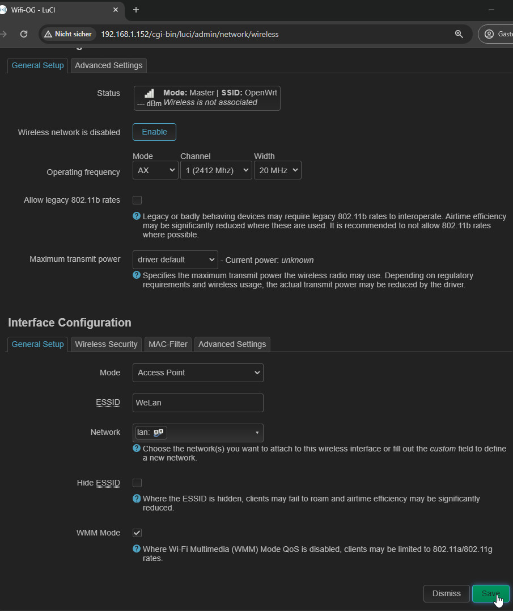
Task: Check the Hide ESSID checkbox
Action: click(x=137, y=483)
